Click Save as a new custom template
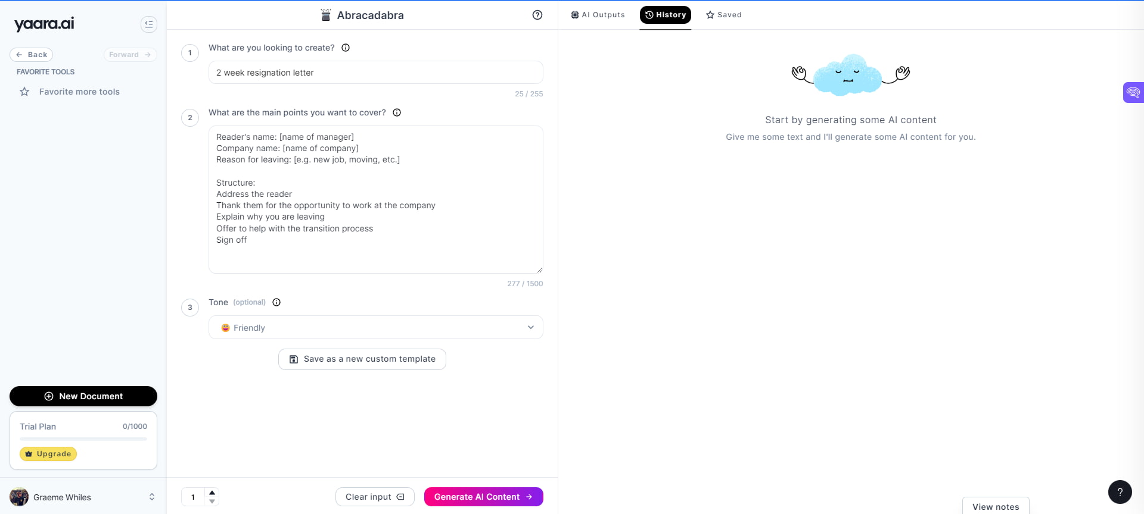This screenshot has height=514, width=1144. [362, 359]
